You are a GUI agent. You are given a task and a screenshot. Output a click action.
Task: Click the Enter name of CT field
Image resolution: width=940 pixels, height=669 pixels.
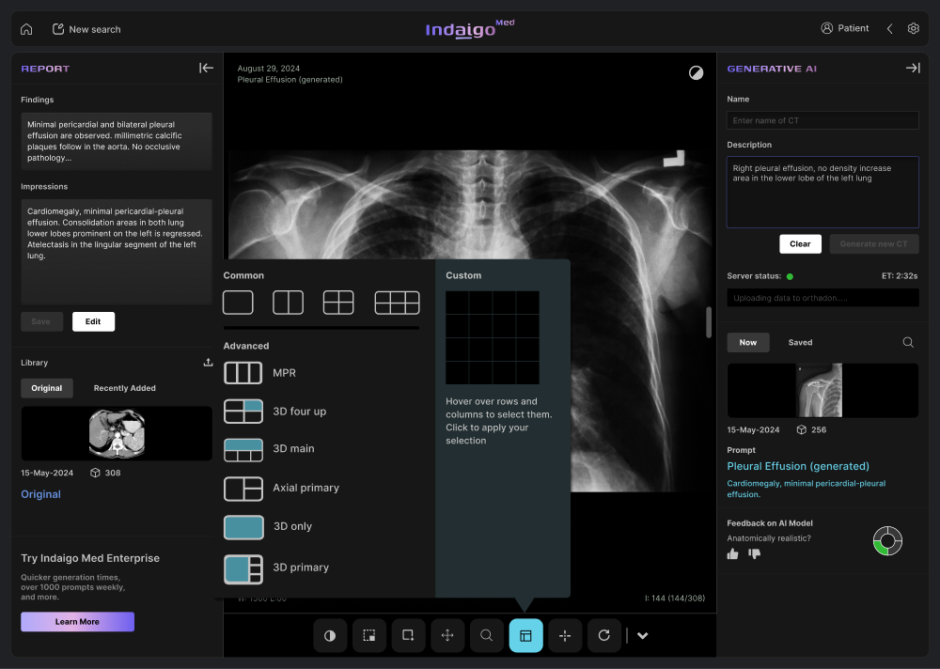point(822,120)
